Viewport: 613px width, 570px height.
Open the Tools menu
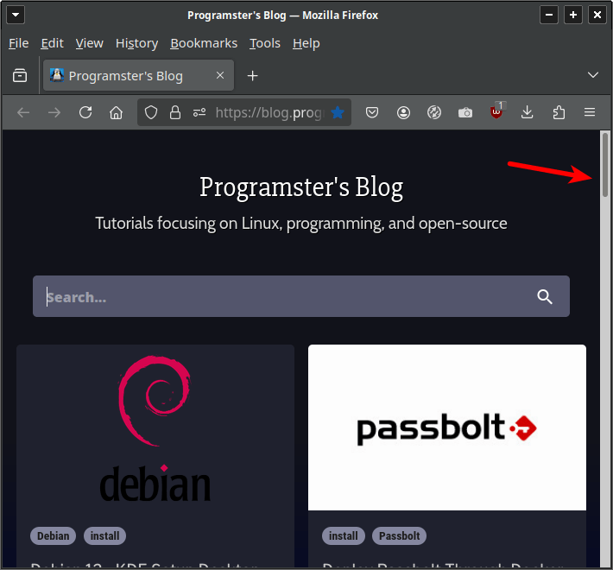(265, 43)
